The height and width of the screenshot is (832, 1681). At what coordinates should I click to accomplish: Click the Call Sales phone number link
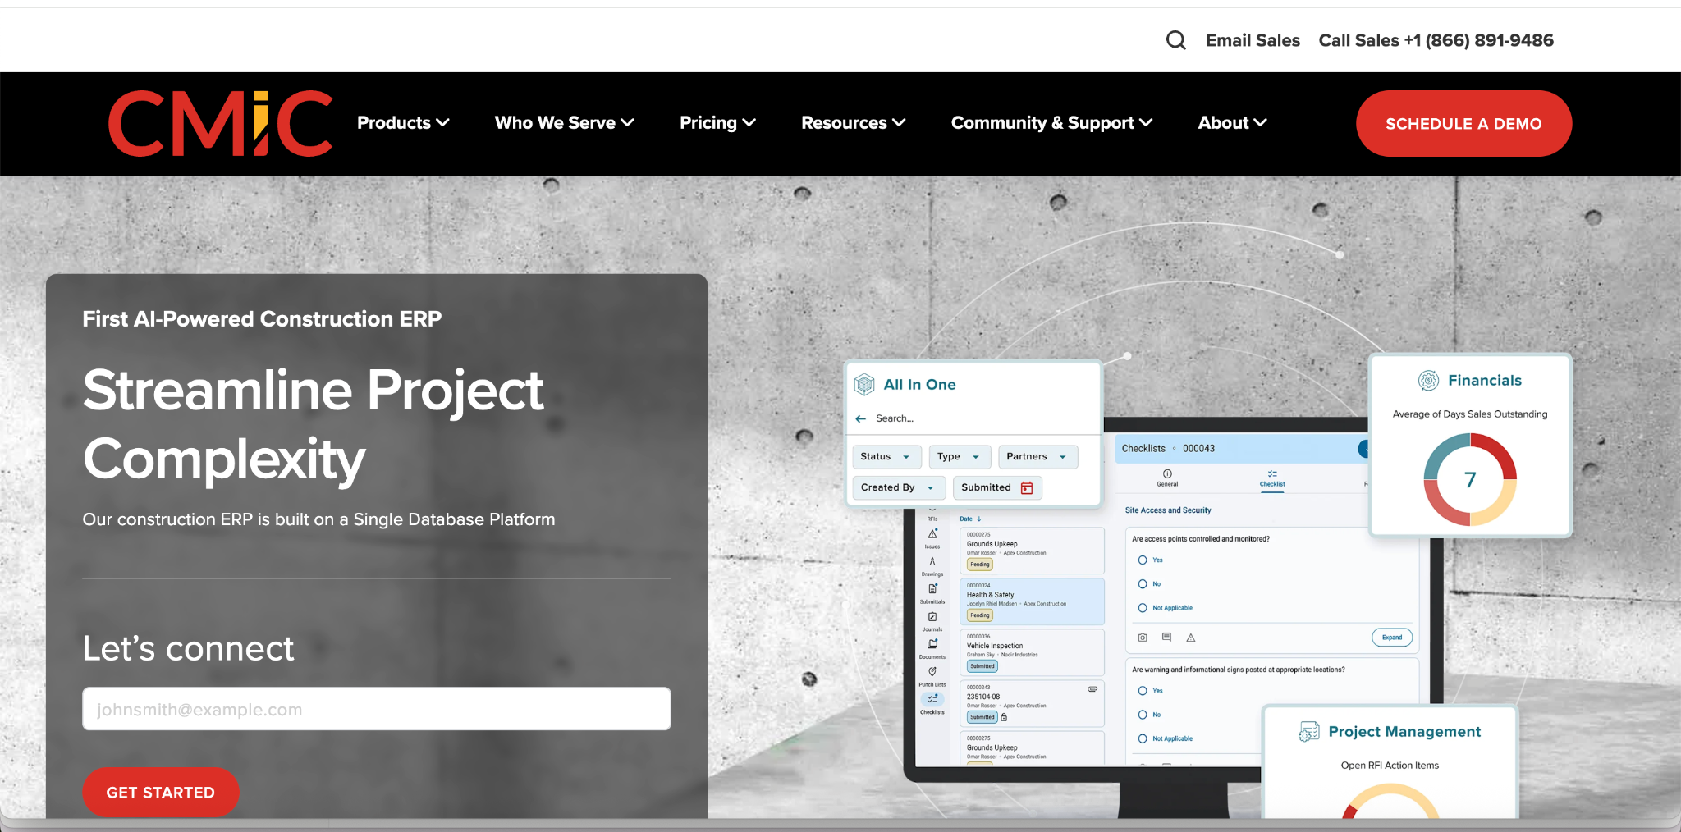pos(1436,40)
